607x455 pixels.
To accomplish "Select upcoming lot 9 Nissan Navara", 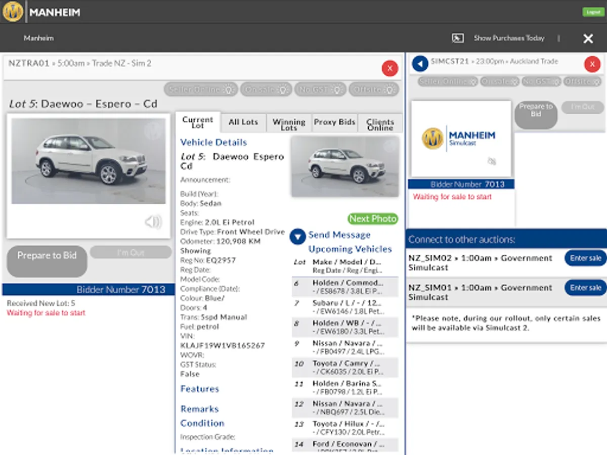I will (x=345, y=348).
